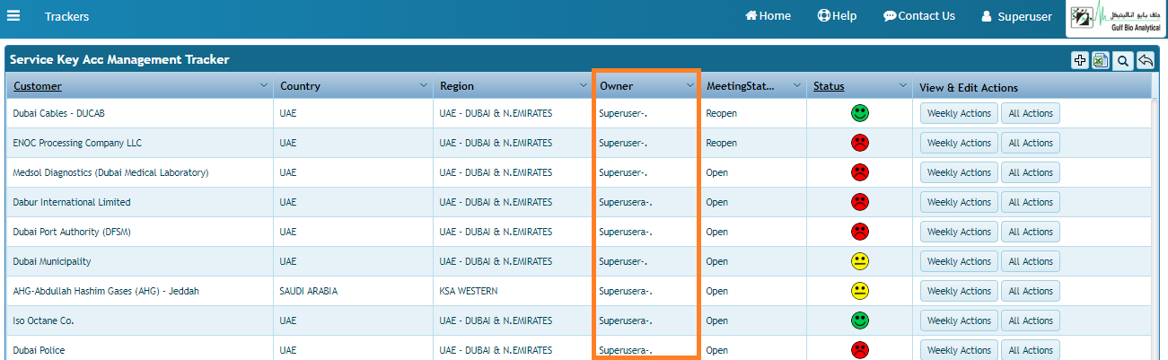This screenshot has height=360, width=1168.
Task: Export tracker to Excel icon
Action: [x=1102, y=60]
